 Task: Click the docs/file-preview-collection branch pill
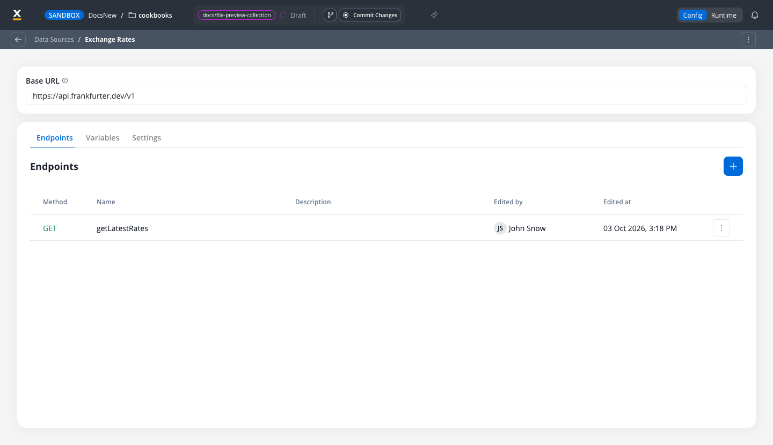(x=237, y=15)
